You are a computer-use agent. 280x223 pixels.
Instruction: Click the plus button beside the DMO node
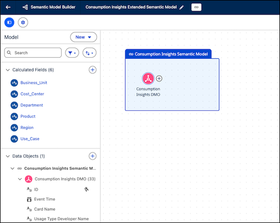159,78
